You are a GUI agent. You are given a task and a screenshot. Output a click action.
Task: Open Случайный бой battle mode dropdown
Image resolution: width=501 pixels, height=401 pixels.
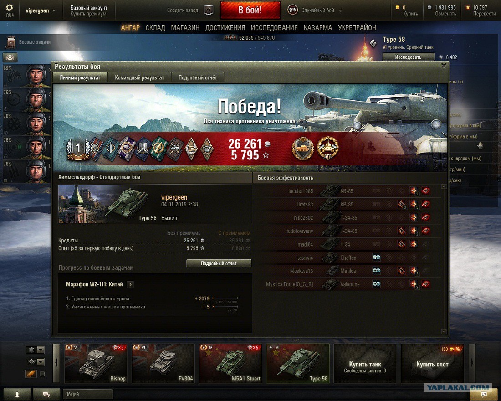click(x=340, y=10)
